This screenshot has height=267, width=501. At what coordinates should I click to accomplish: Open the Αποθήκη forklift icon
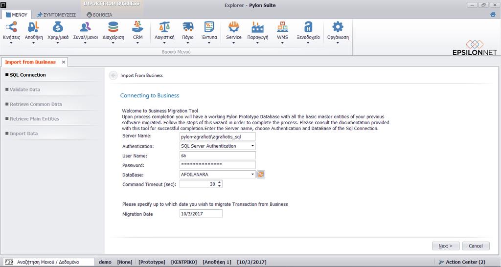(x=34, y=27)
